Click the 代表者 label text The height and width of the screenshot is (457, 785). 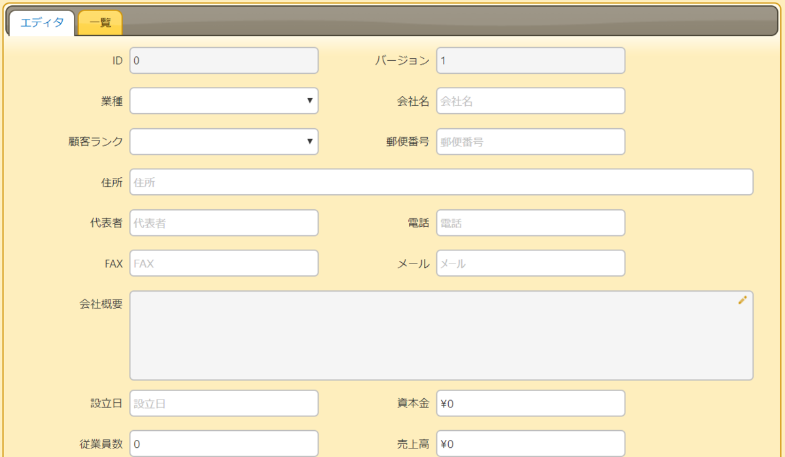click(x=107, y=223)
